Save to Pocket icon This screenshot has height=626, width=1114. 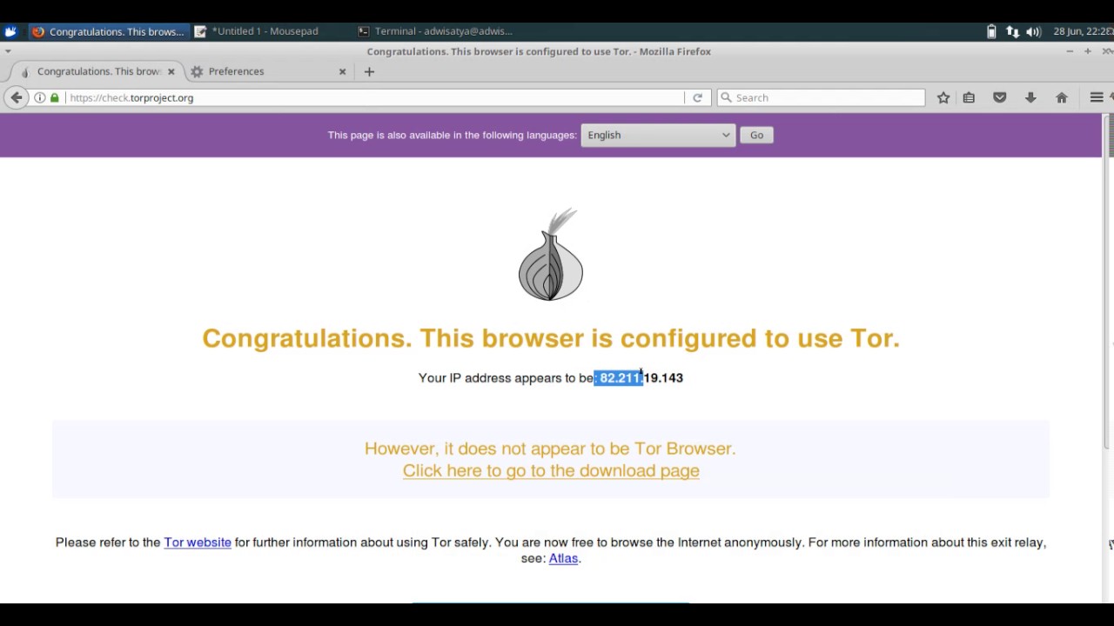pos(1000,97)
